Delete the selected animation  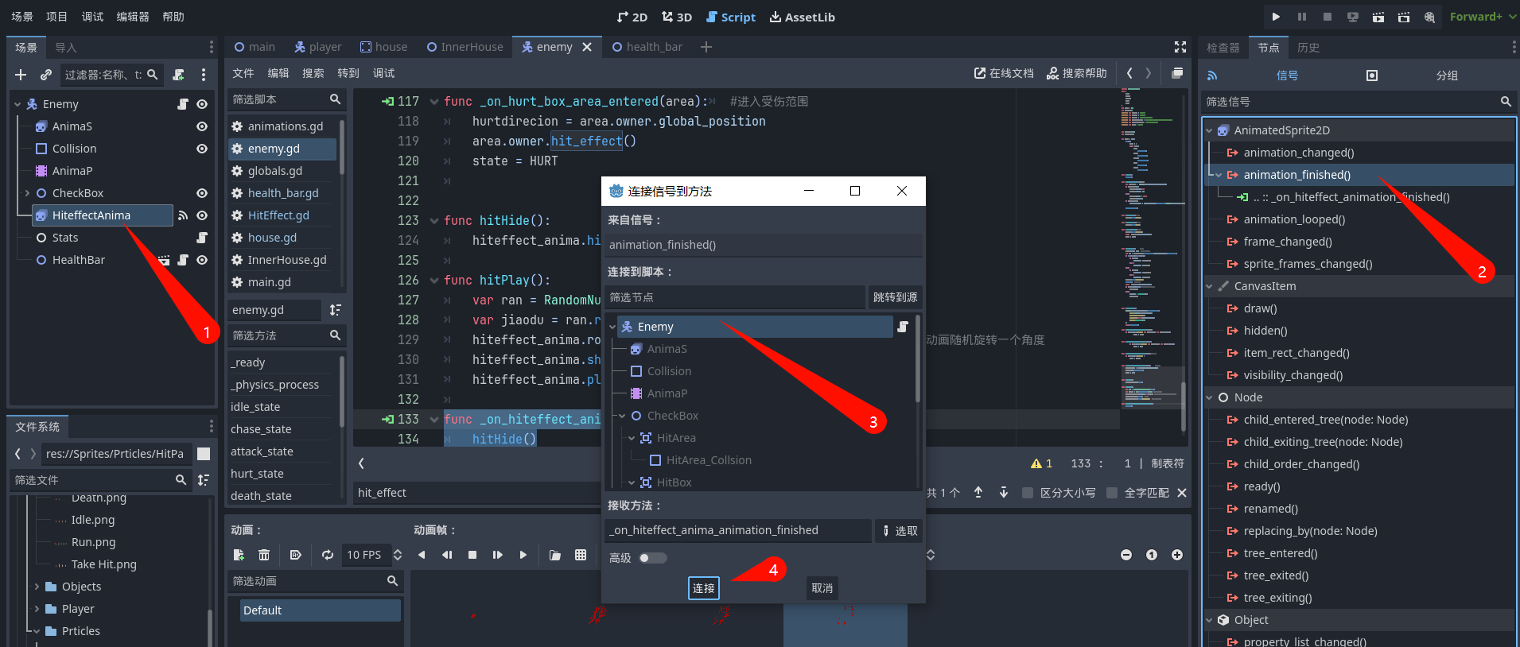click(264, 555)
